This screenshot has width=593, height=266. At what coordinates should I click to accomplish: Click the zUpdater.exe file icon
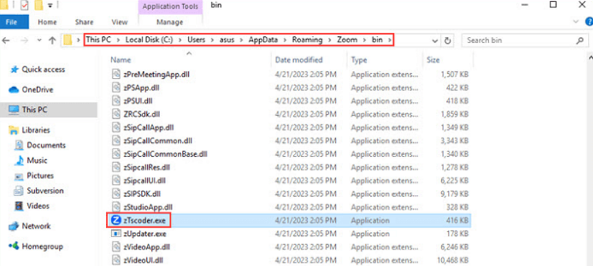point(116,233)
